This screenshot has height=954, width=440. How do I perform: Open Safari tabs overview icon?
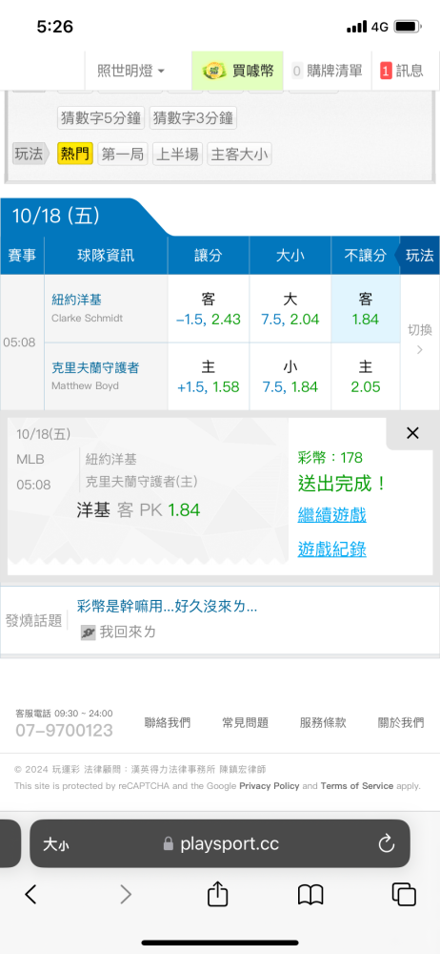[404, 894]
